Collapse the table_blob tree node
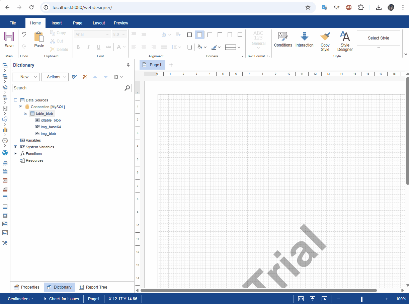The height and width of the screenshot is (304, 409). (26, 113)
